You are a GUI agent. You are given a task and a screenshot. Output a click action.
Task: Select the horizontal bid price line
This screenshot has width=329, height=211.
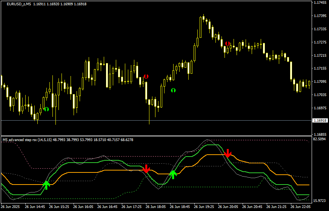pos(156,121)
